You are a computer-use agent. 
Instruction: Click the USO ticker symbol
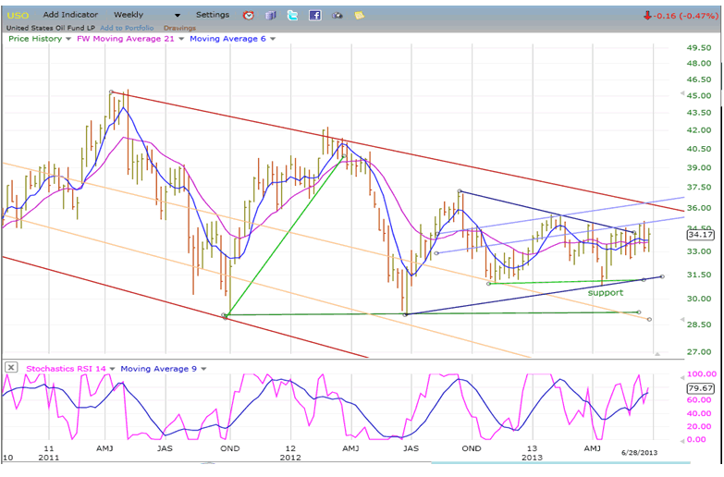coord(18,15)
